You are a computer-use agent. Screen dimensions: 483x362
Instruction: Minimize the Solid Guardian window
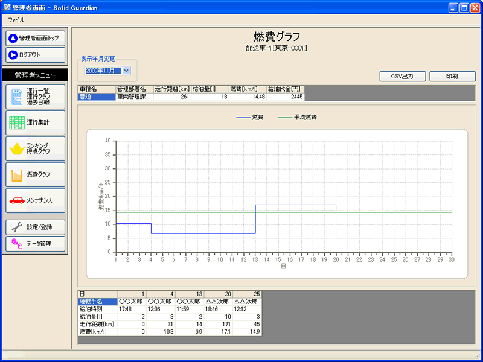(453, 8)
